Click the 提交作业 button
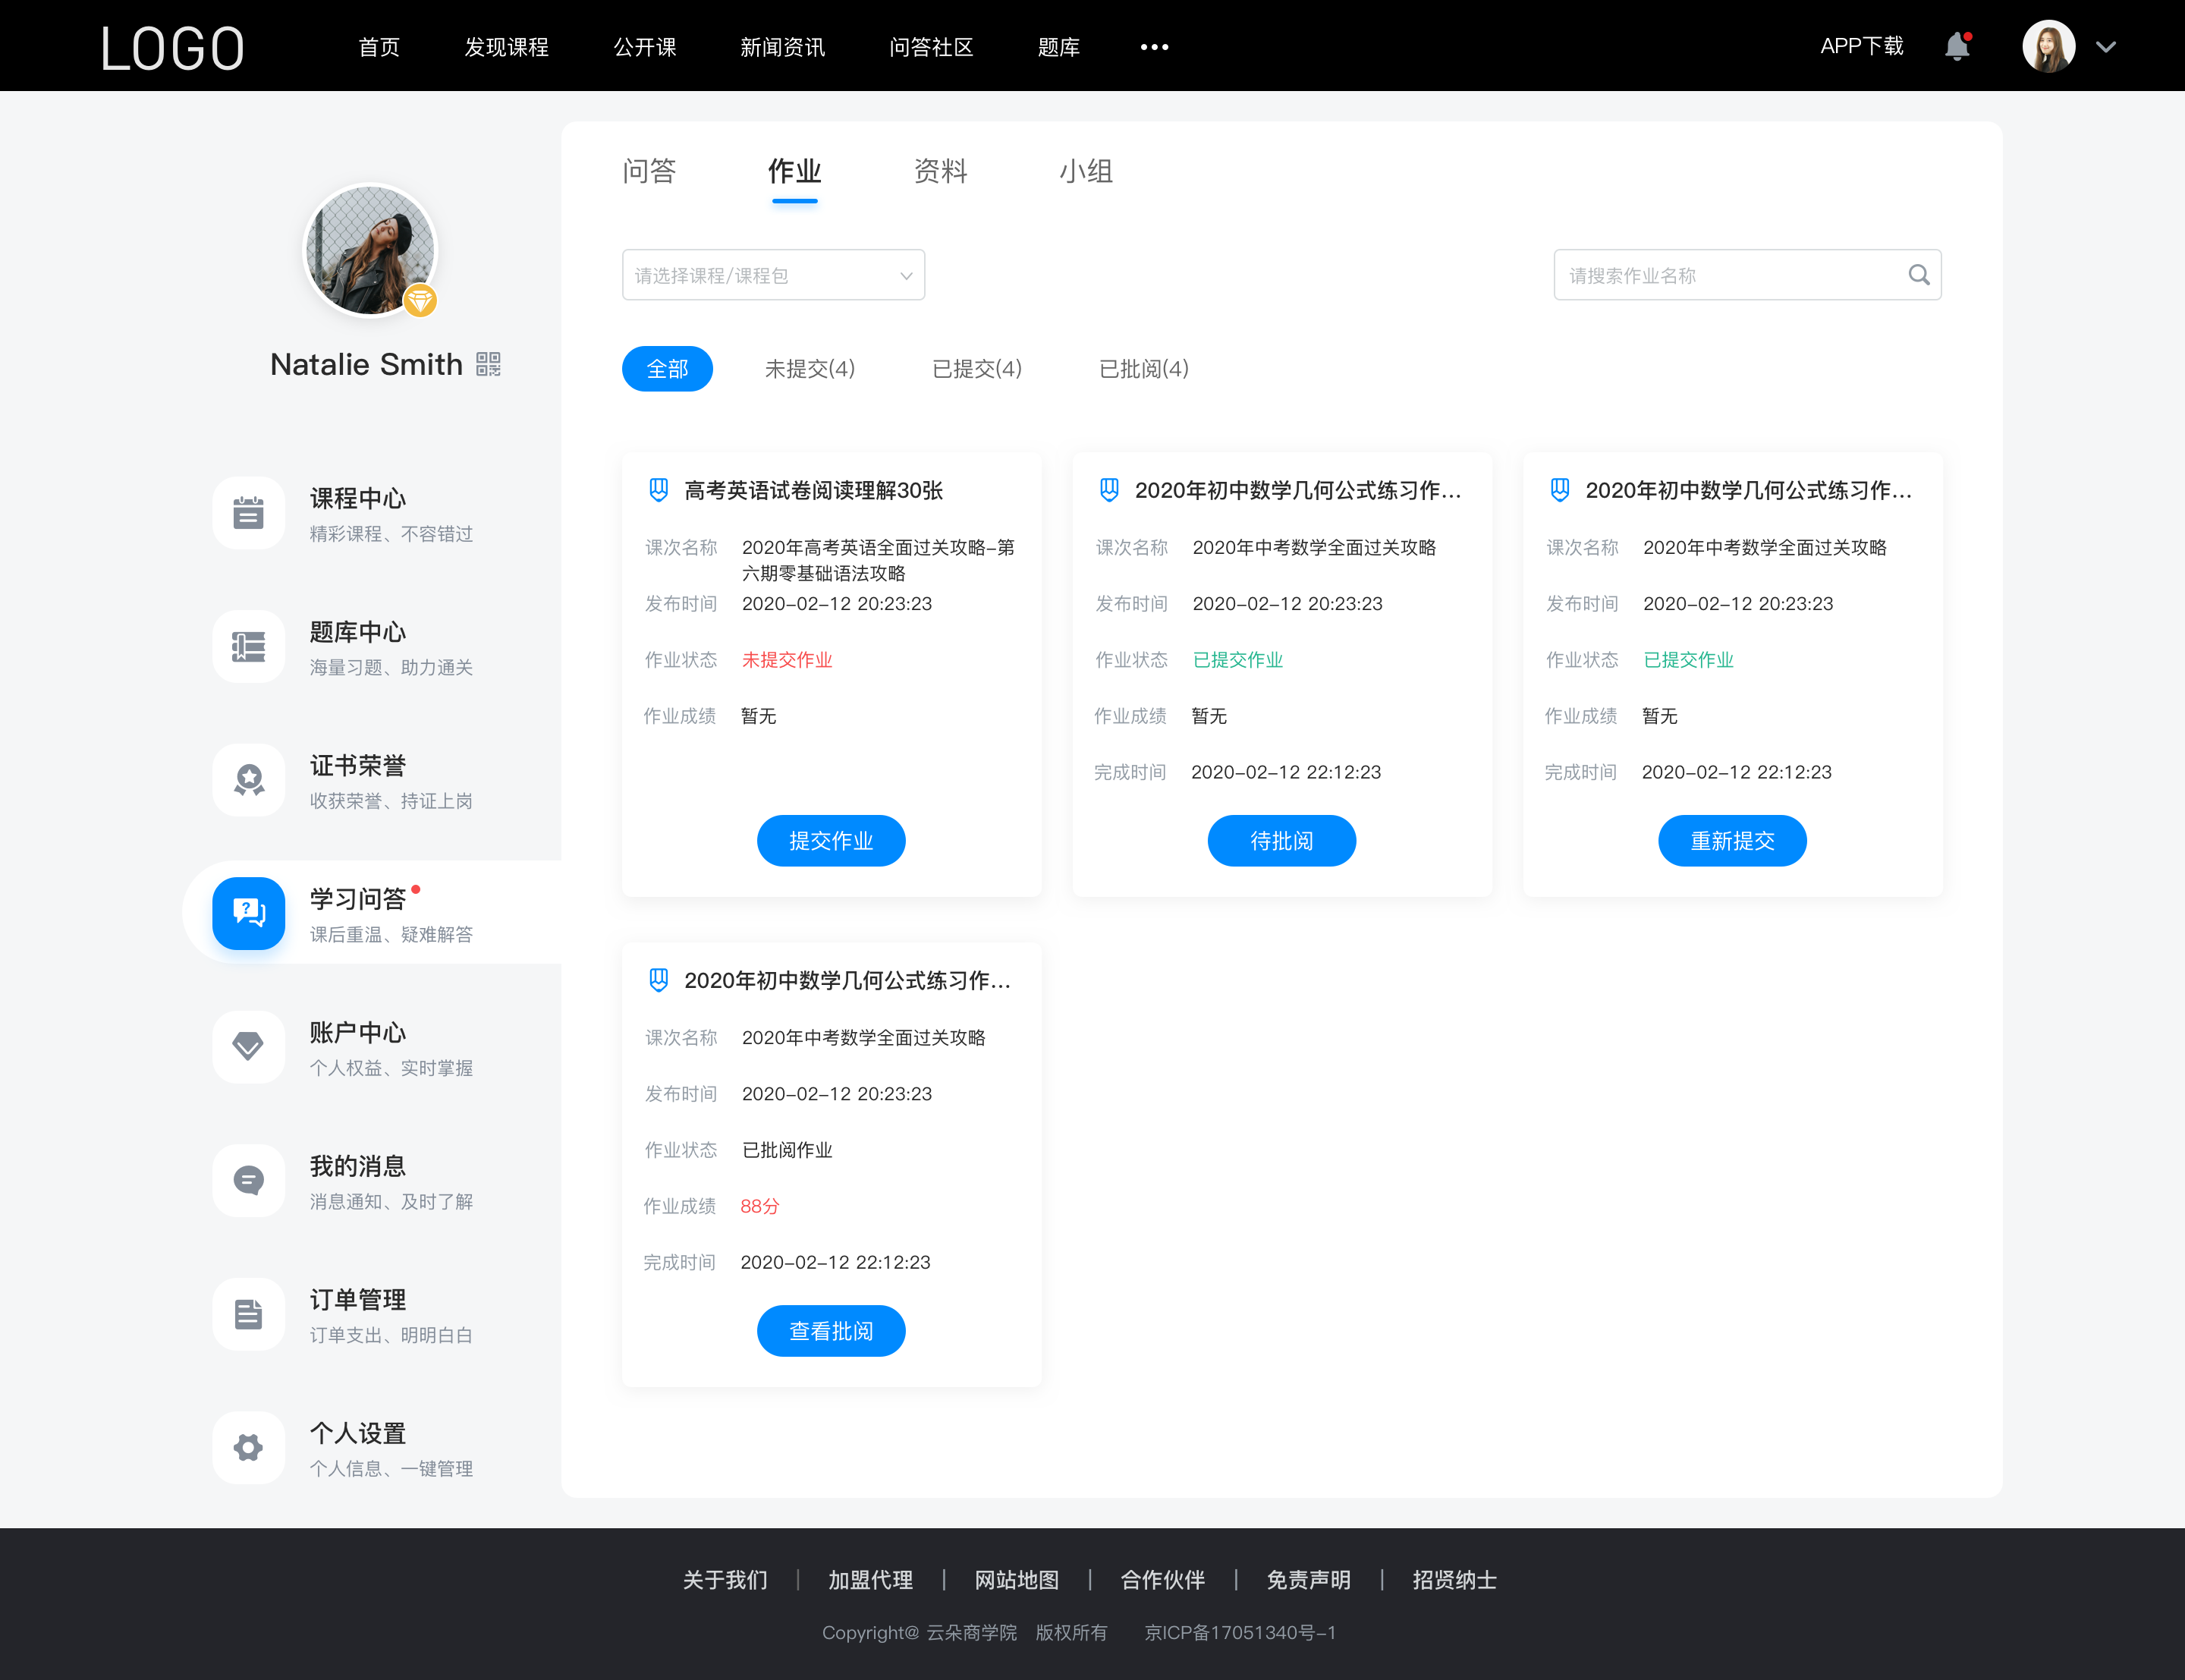2185x1680 pixels. pyautogui.click(x=831, y=842)
